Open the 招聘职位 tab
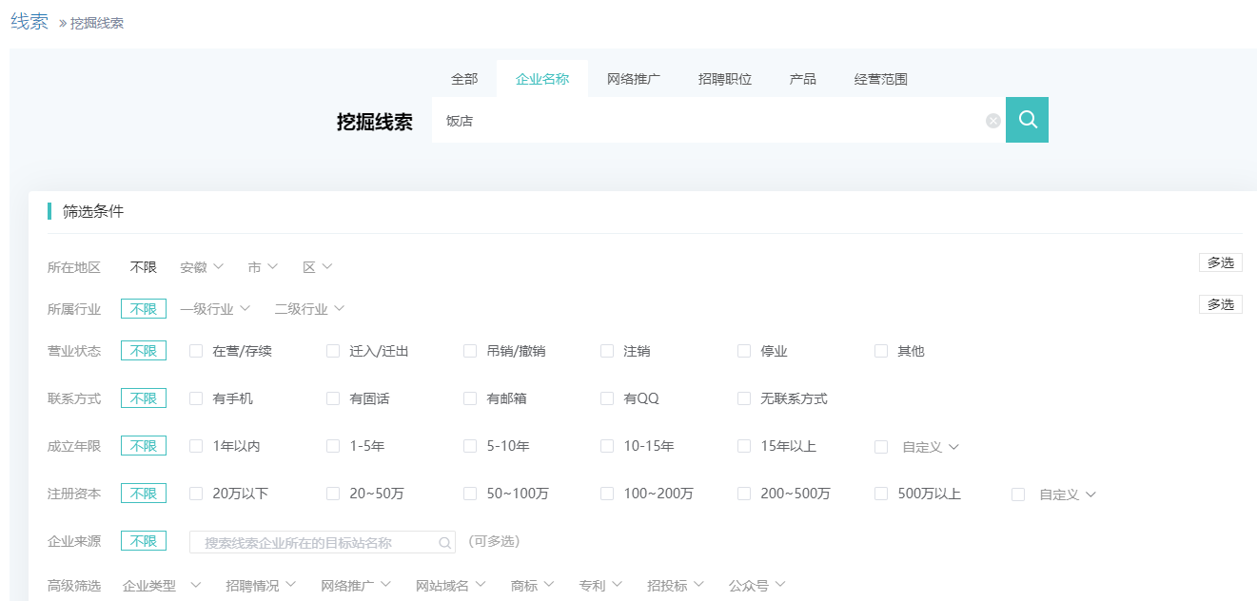This screenshot has width=1257, height=601. (725, 79)
